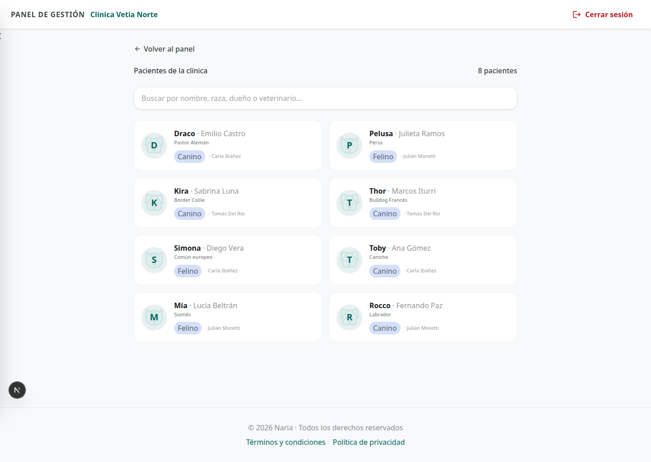Screen dimensions: 651x462
Task: Open Toby's patient card by name
Action: click(377, 248)
